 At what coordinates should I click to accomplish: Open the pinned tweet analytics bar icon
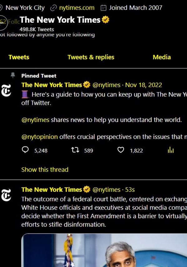170,150
